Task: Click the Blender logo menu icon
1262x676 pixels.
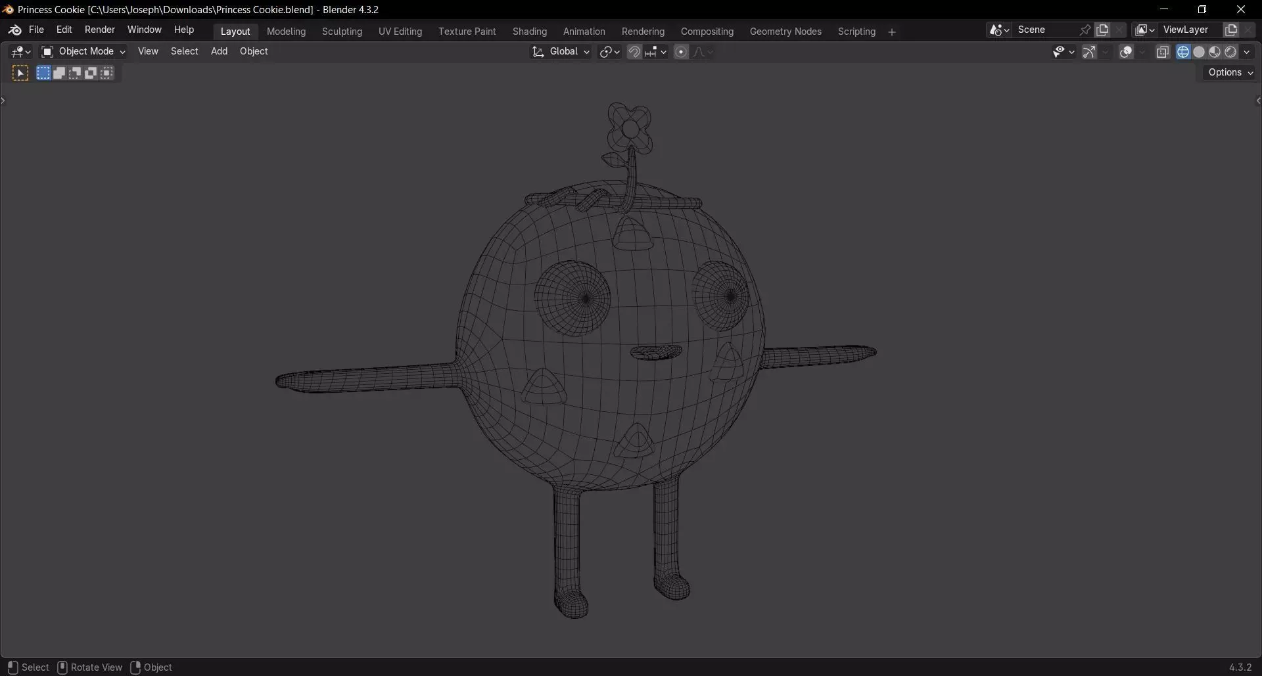Action: [x=14, y=30]
